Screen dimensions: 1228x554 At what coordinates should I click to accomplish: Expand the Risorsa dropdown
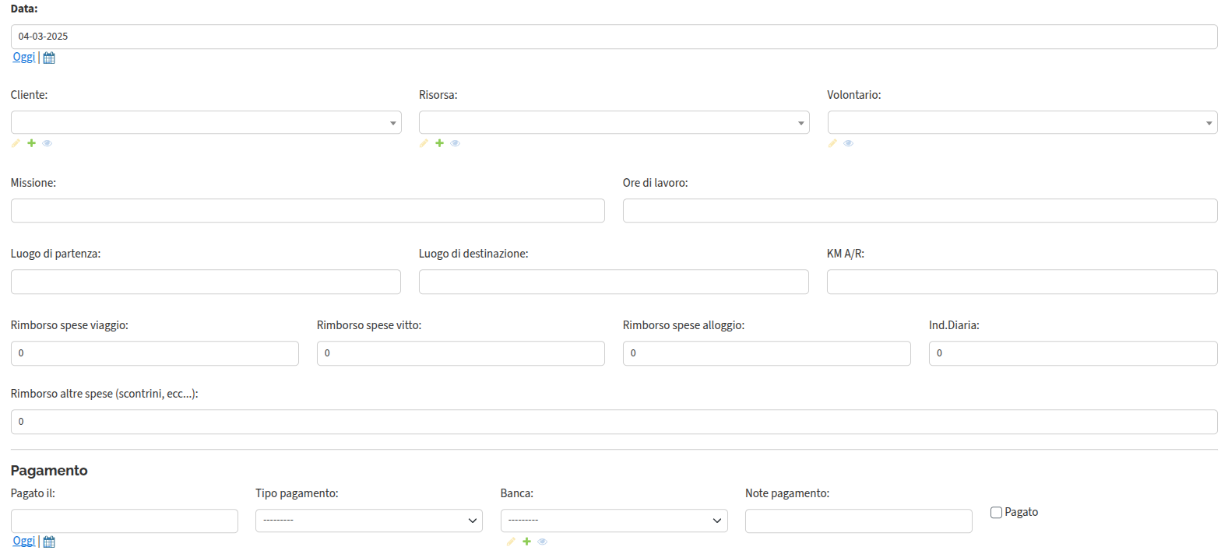tap(614, 122)
